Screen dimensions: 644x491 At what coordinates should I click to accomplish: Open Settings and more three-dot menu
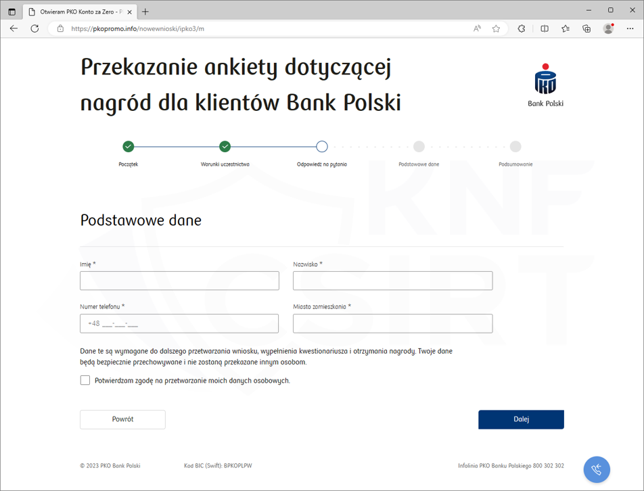click(x=630, y=28)
